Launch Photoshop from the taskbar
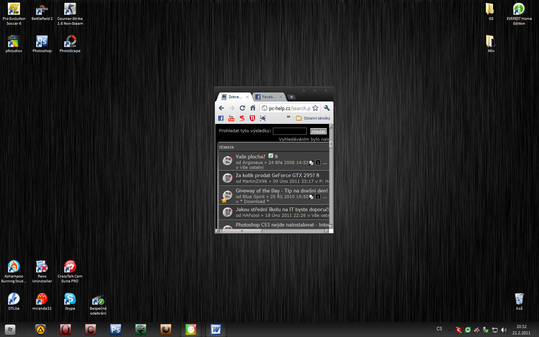 point(116,330)
